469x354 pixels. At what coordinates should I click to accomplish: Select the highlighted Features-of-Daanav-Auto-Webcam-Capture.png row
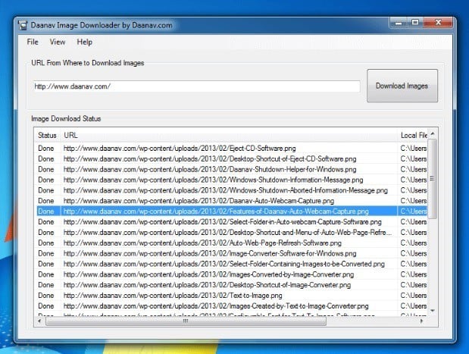pos(232,211)
